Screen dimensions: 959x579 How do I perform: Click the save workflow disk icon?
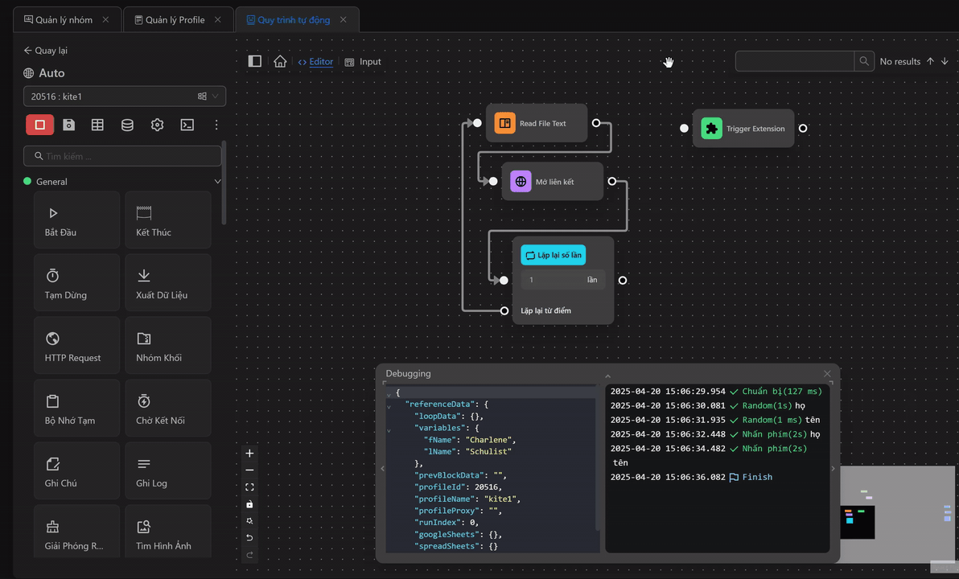[x=69, y=125]
